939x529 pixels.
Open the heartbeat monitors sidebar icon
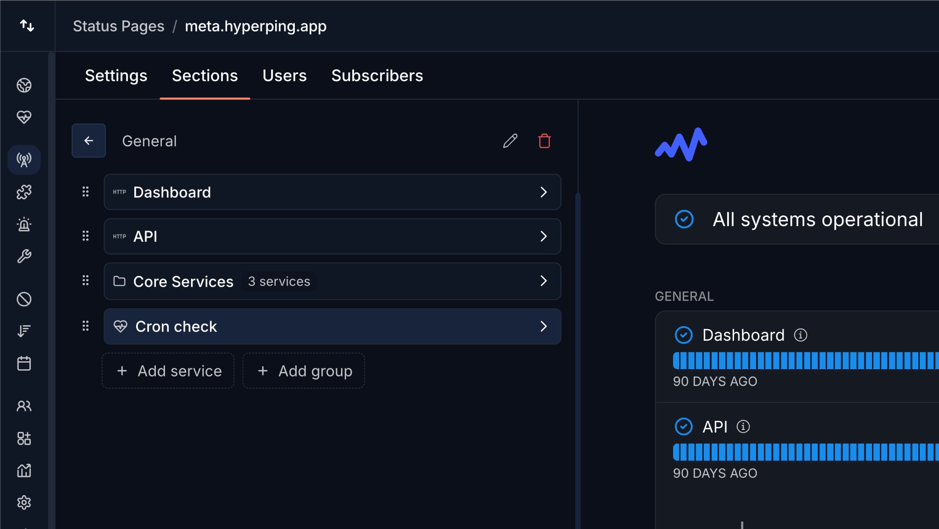24,117
